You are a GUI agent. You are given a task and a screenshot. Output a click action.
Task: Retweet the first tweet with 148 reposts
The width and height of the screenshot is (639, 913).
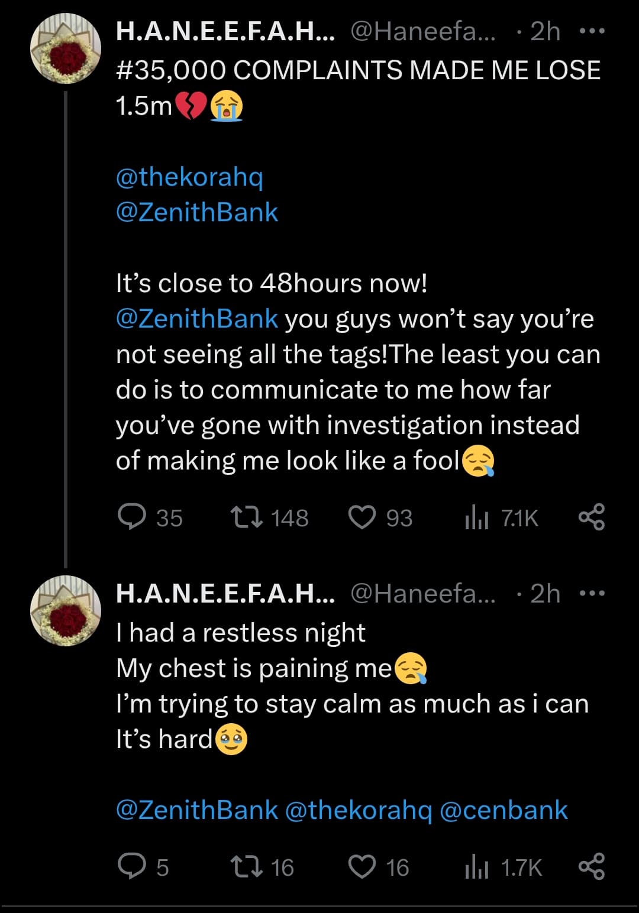coord(247,517)
